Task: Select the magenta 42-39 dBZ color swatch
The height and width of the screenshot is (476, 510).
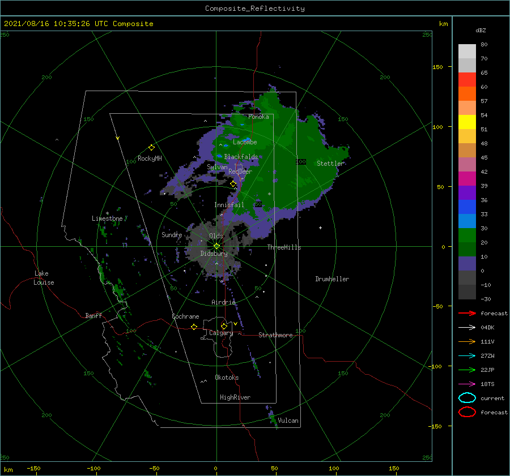Action: pyautogui.click(x=467, y=179)
